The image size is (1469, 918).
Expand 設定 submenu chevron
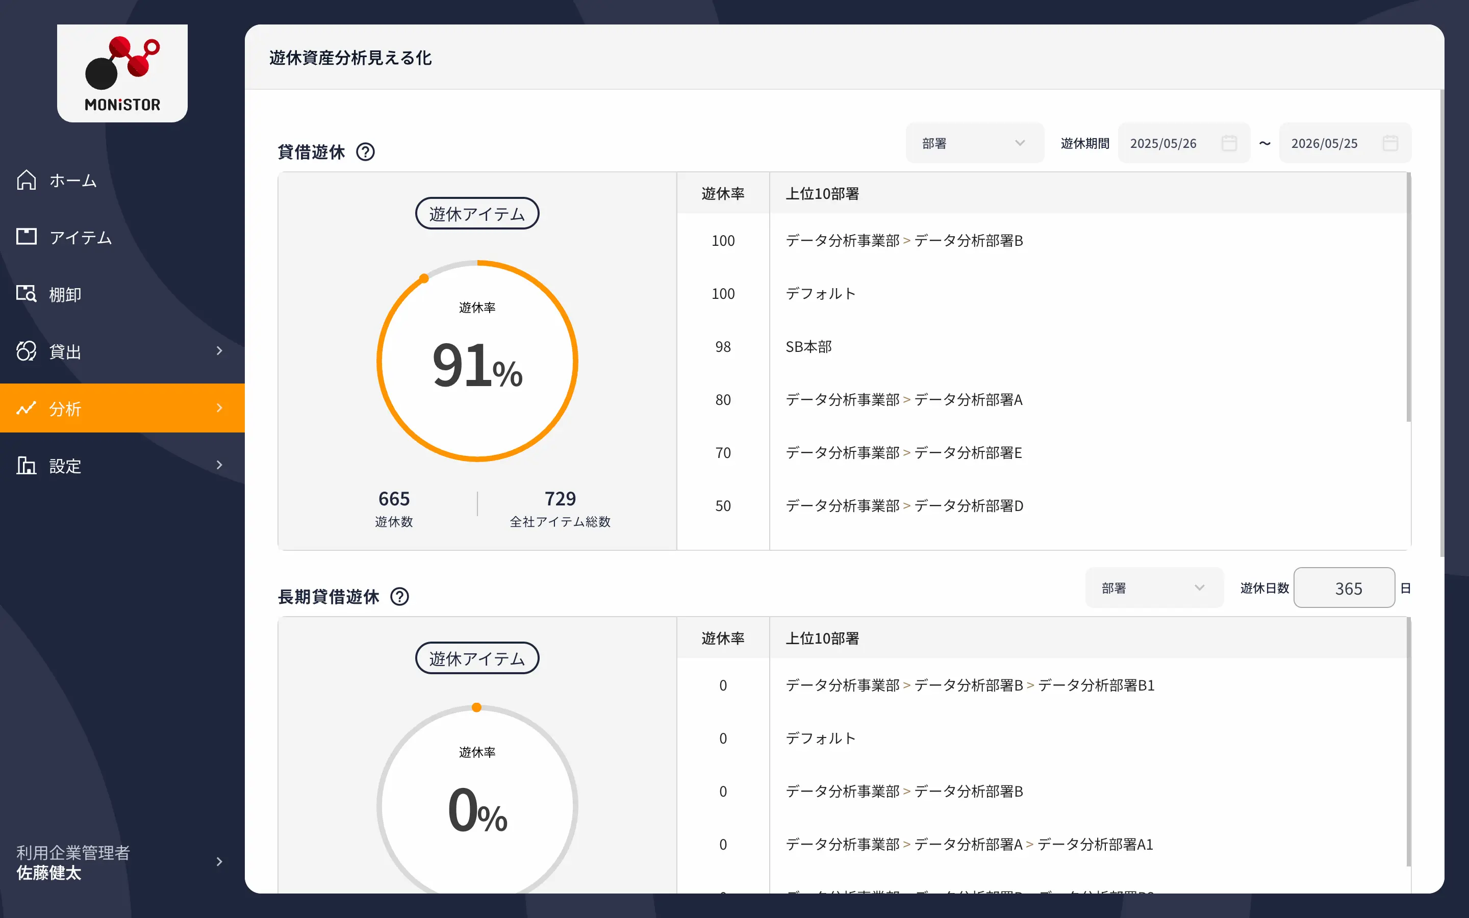pos(220,466)
